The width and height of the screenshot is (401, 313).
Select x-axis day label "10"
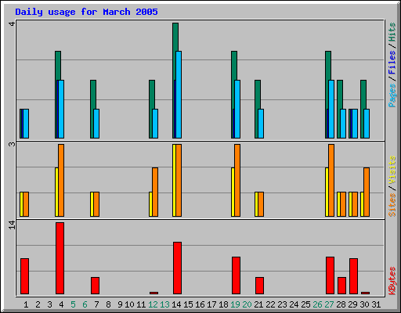tap(129, 304)
